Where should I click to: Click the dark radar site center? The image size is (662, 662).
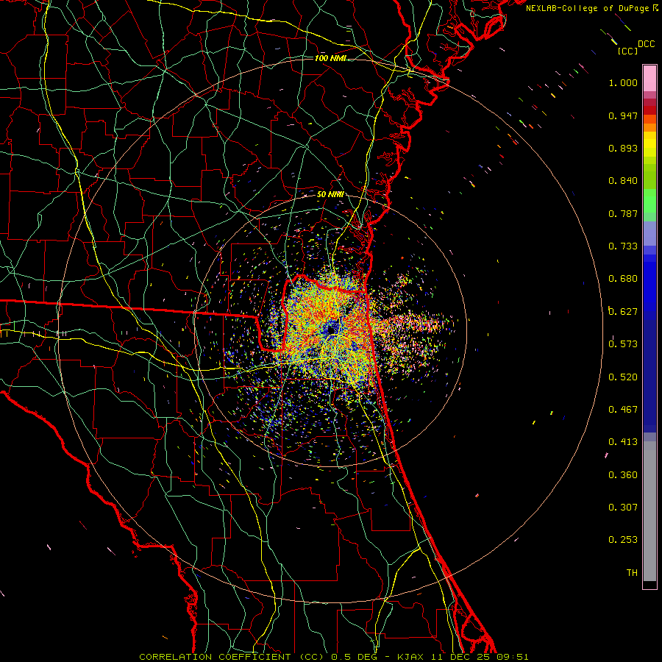point(332,328)
